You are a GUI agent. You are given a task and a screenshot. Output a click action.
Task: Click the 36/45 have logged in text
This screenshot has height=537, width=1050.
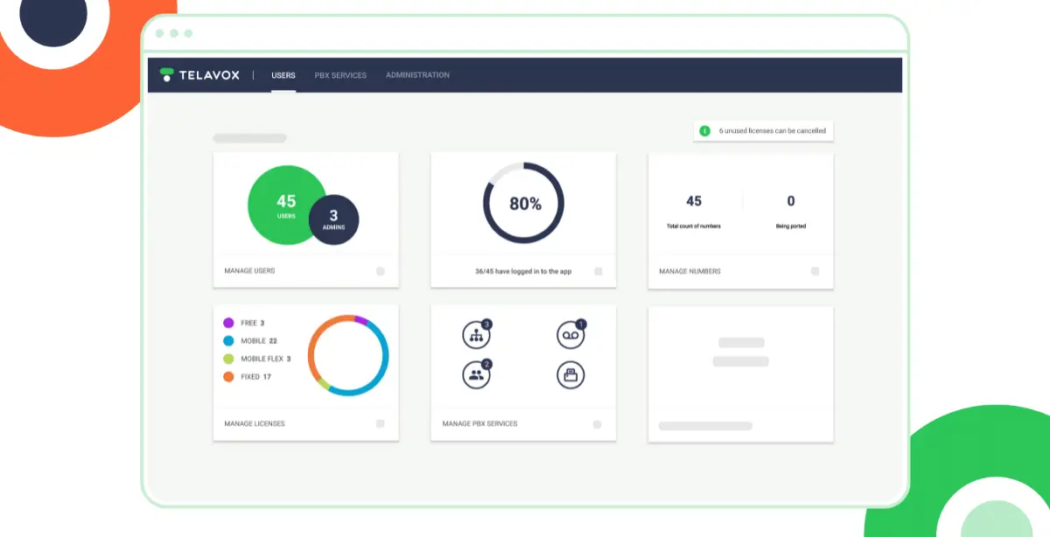523,271
